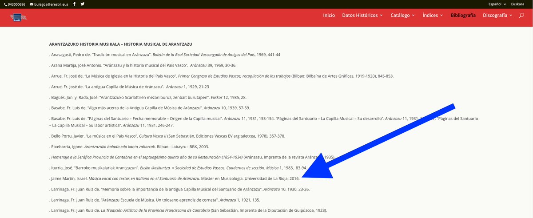Select the Bello Portu, Javier entry
Screen dimensions: 533x218
[167, 136]
